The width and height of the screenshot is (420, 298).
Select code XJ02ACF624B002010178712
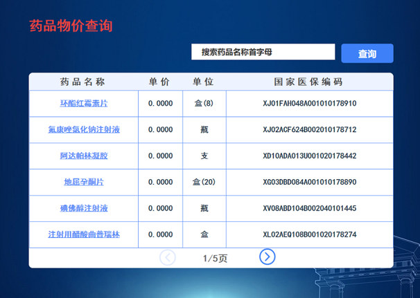click(x=310, y=129)
